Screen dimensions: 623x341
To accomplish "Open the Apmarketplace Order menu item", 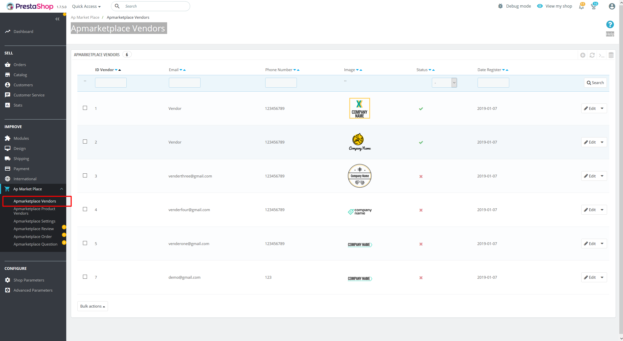I will (x=33, y=236).
